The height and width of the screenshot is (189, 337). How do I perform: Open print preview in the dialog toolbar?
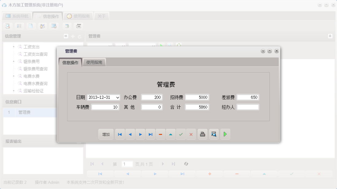214,134
